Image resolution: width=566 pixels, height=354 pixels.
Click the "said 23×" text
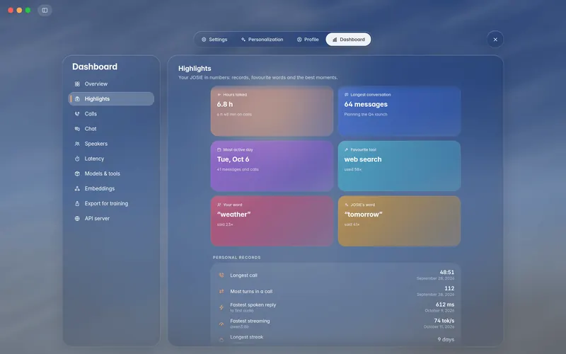pyautogui.click(x=225, y=224)
